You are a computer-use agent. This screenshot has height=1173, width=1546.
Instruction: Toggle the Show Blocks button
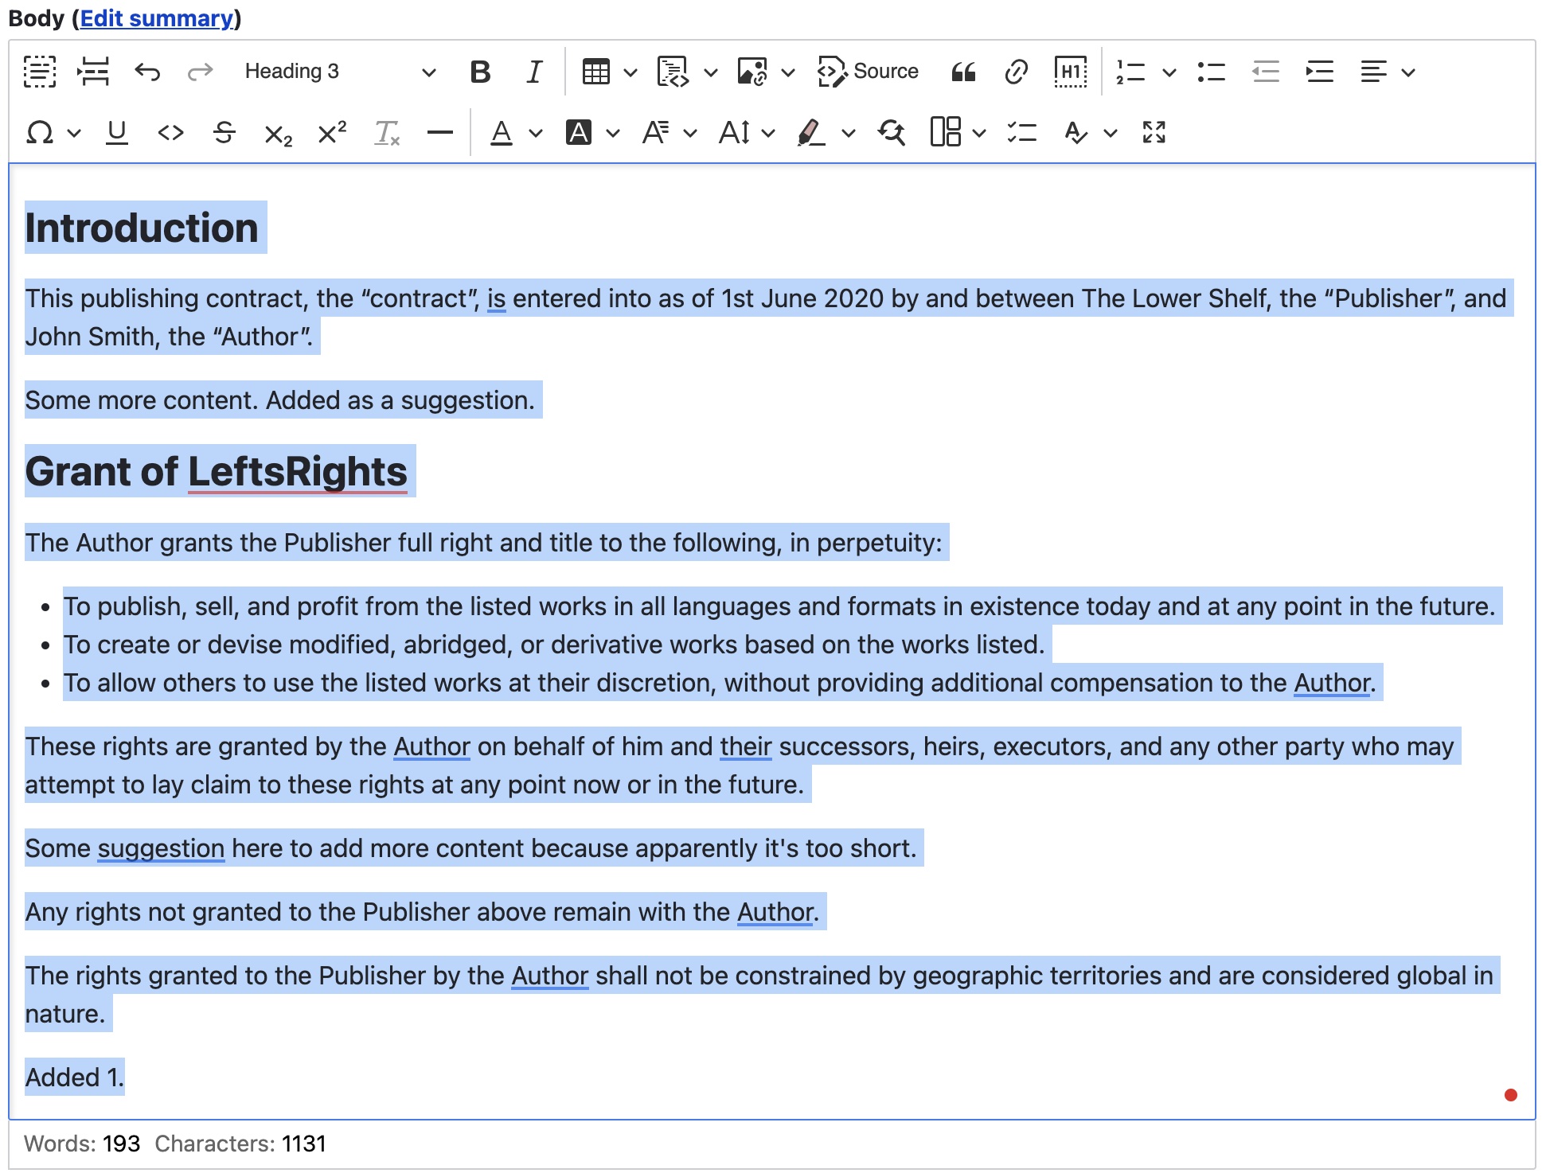coord(1071,72)
